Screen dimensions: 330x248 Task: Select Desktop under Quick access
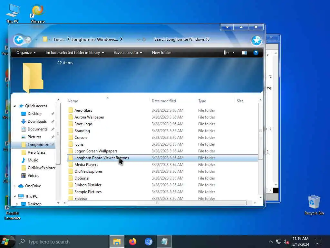(x=34, y=114)
